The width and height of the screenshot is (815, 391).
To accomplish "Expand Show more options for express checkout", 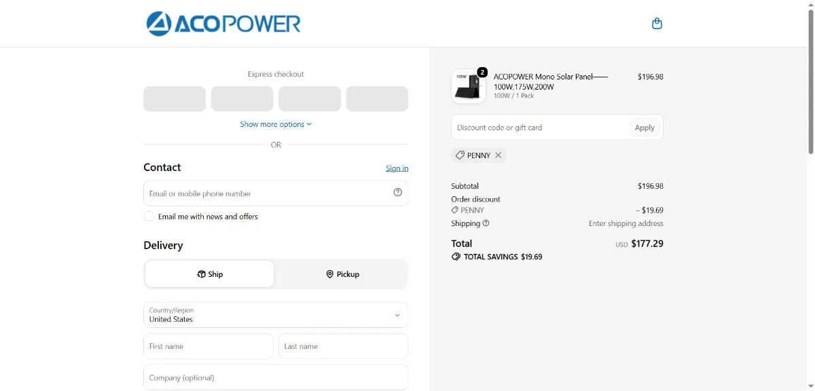I will coord(276,124).
